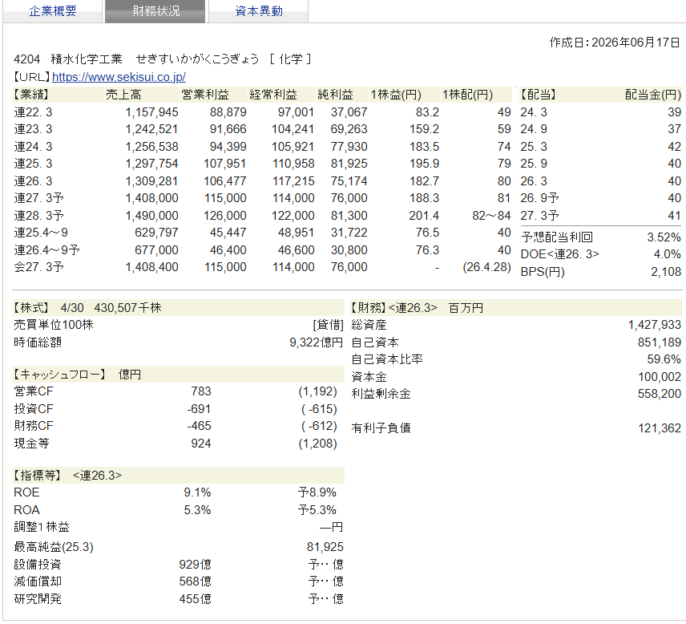Click the 3.52% yield value
The image size is (686, 624).
click(x=664, y=237)
